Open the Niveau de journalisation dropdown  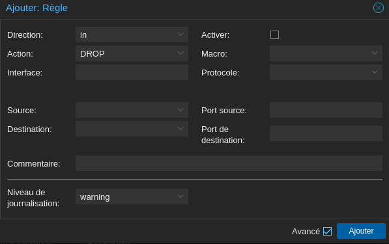(x=132, y=197)
